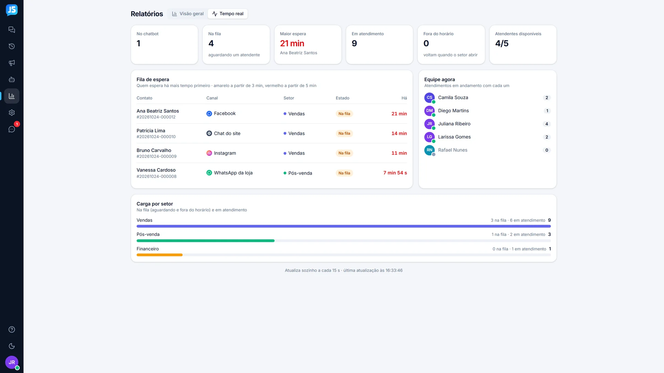Click the Instagram channel icon
This screenshot has height=373, width=664.
click(209, 153)
